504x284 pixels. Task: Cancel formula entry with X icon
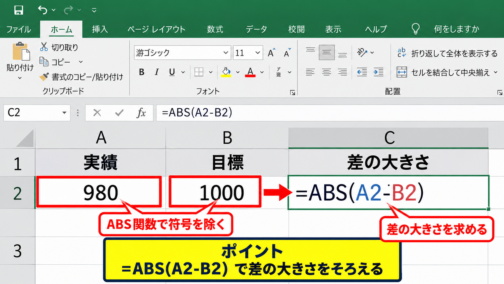[97, 113]
